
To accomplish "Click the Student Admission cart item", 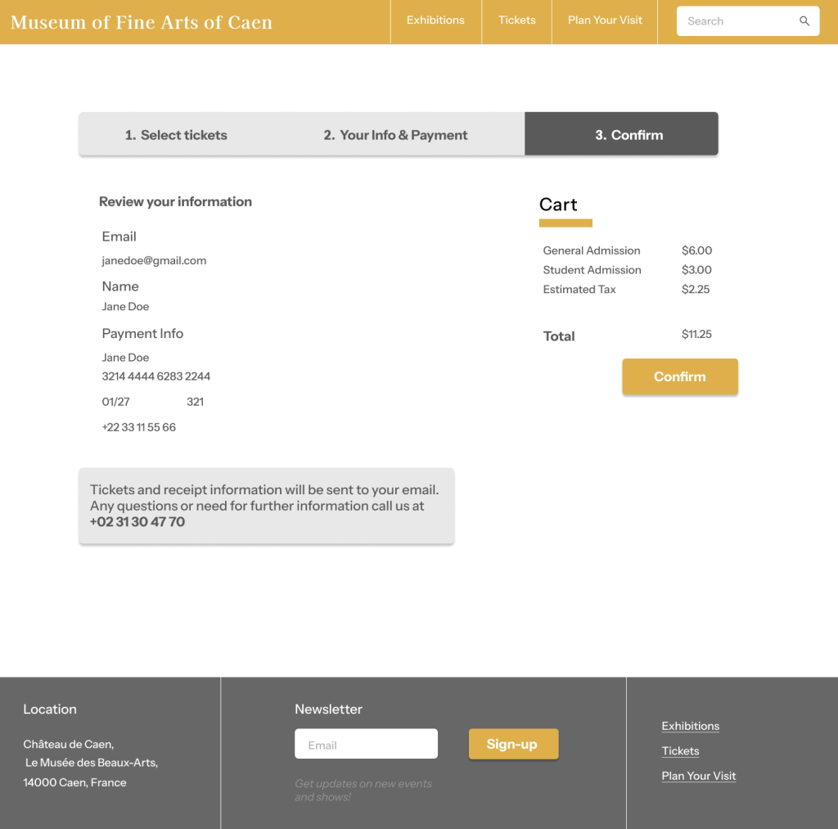I will pyautogui.click(x=592, y=270).
